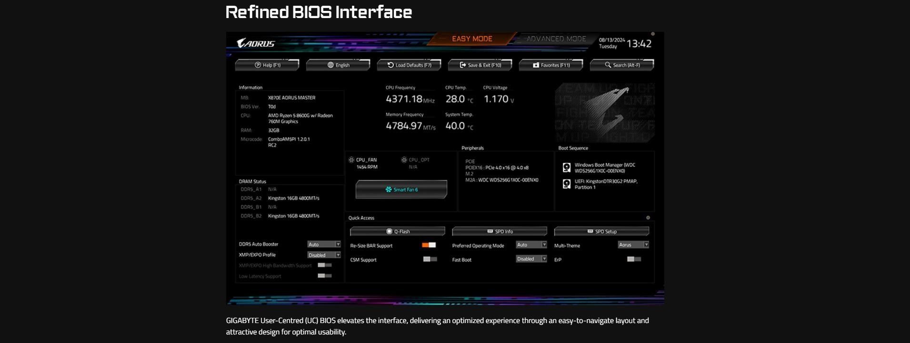Click CPU Temp value 28.0
910x343 pixels.
click(x=455, y=99)
